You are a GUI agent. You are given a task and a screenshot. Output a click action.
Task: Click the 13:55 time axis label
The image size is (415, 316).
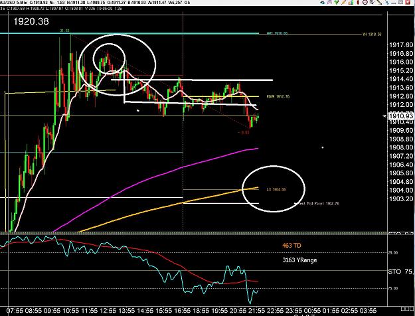(x=127, y=311)
